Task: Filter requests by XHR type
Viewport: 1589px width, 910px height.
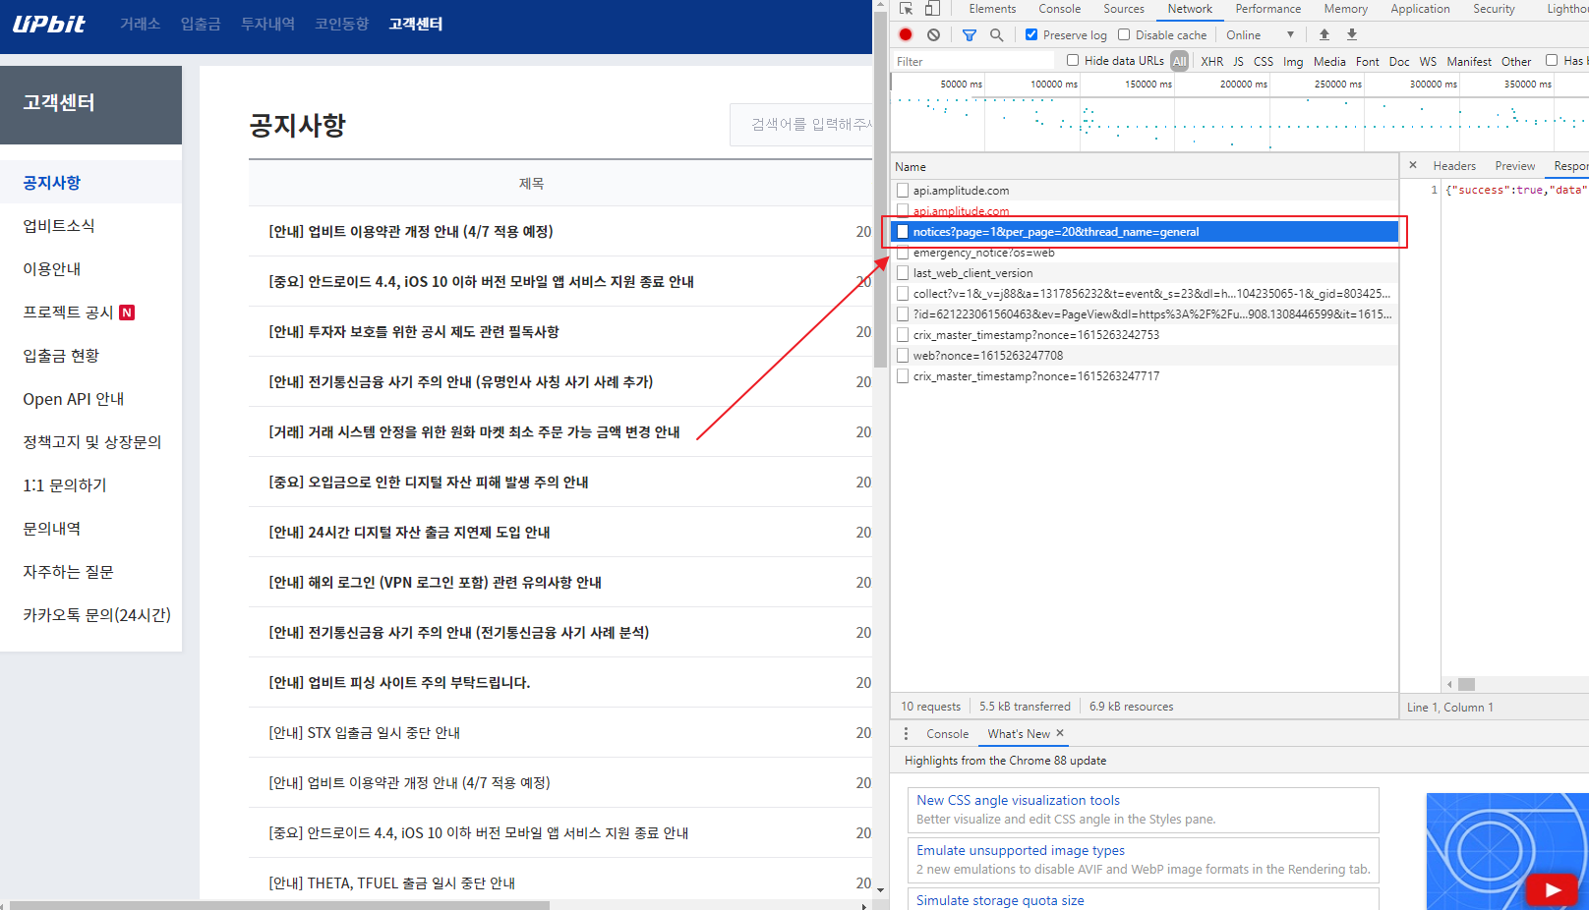Action: coord(1212,61)
